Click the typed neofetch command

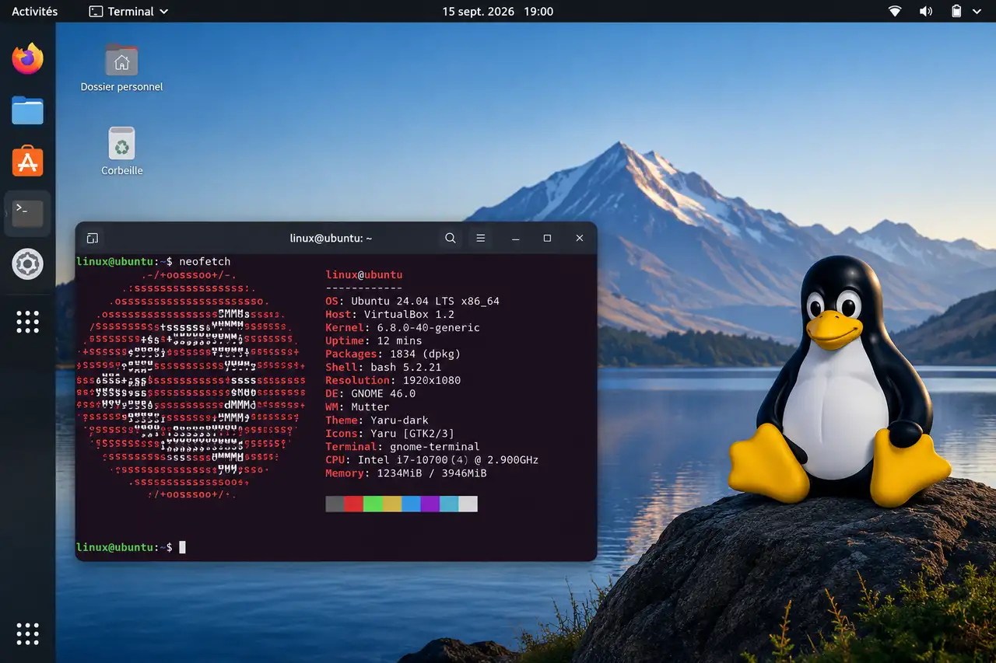205,261
